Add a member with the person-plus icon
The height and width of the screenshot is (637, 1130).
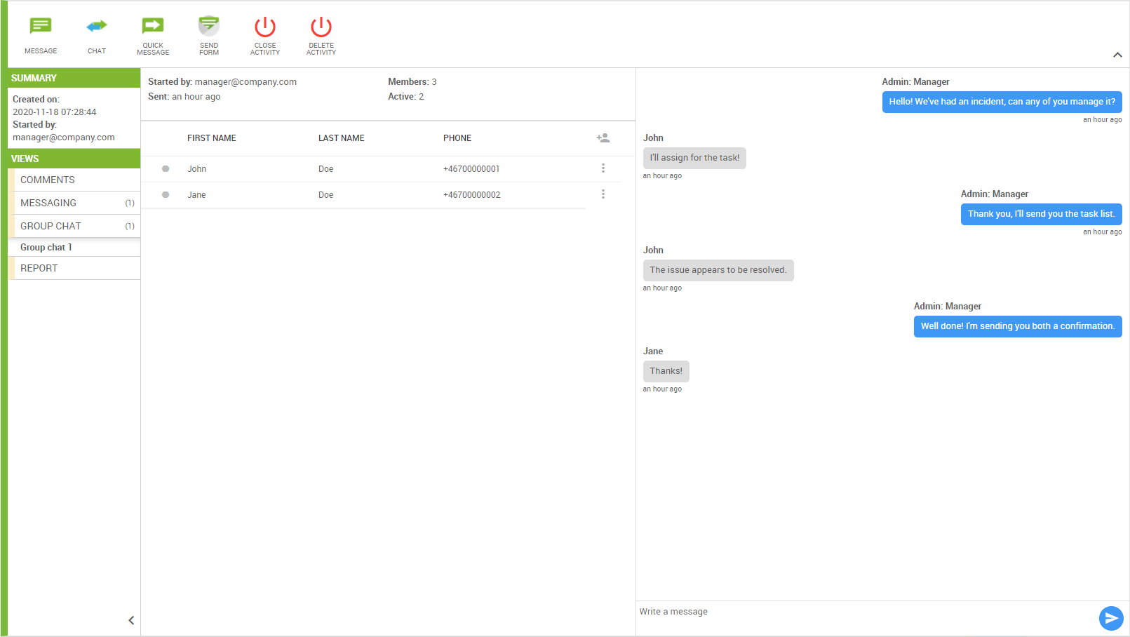(603, 138)
